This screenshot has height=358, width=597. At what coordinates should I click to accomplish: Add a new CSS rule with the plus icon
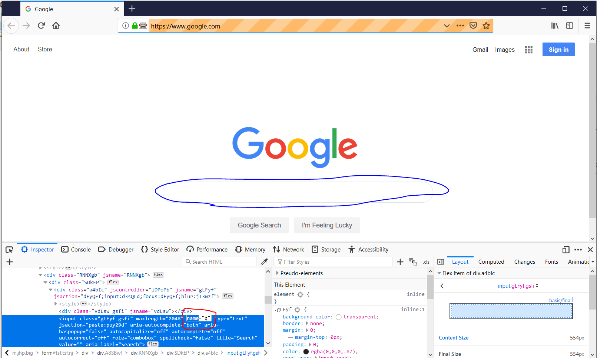400,261
